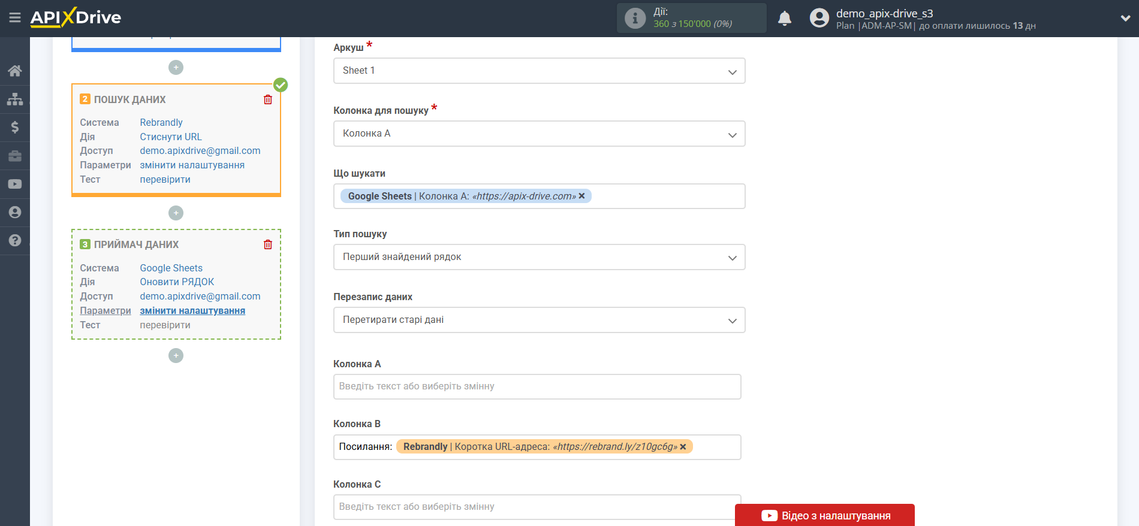The height and width of the screenshot is (526, 1139).
Task: Open the profile icon in sidebar
Action: [x=15, y=212]
